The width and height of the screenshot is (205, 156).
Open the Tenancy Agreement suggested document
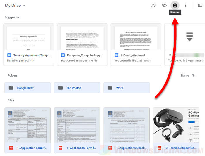coord(29,44)
